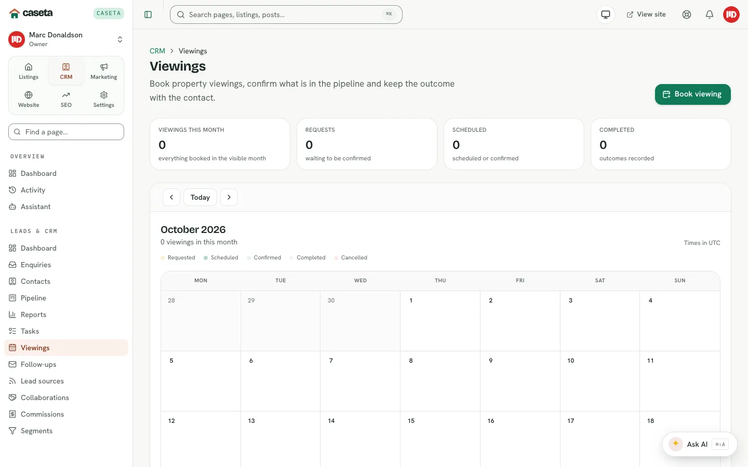748x467 pixels.
Task: Open the Activity page
Action: (66, 190)
